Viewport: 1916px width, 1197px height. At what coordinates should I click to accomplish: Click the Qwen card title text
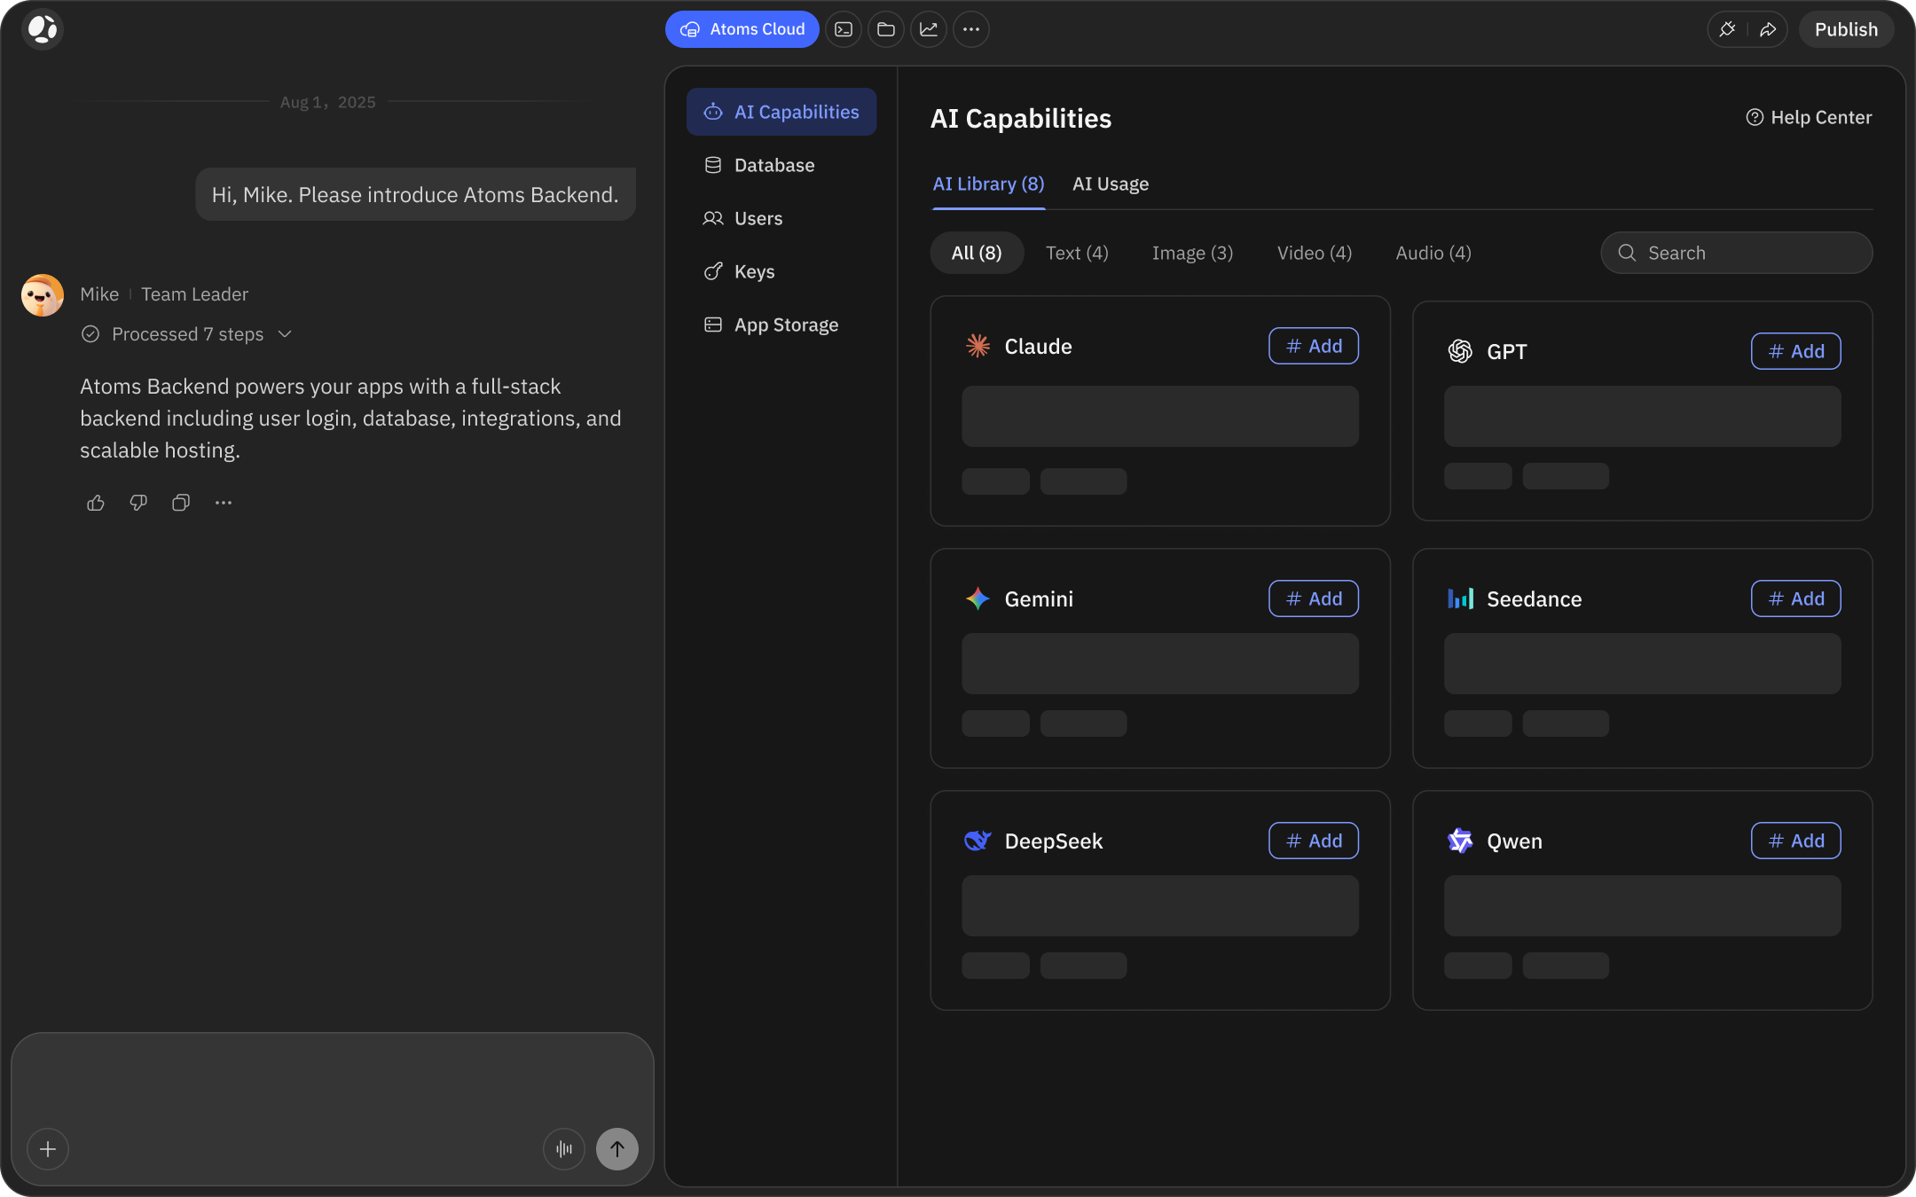click(x=1514, y=841)
